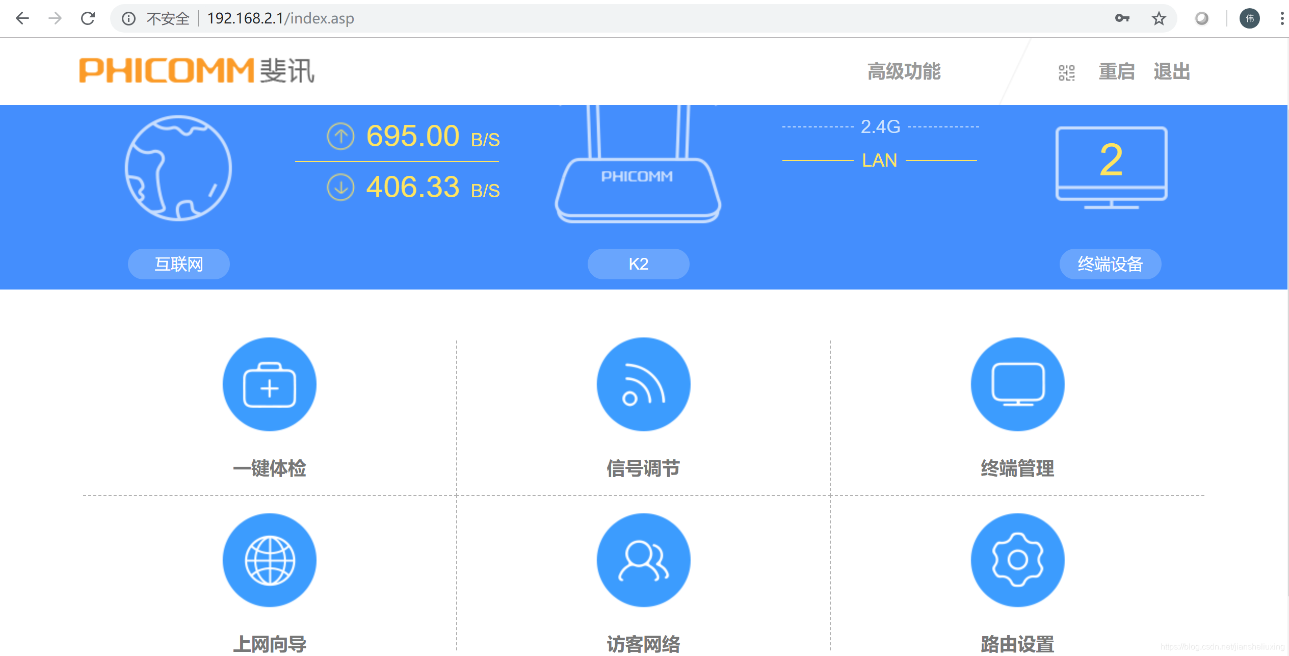This screenshot has height=656, width=1289.
Task: Open the 终端管理 device management icon
Action: (1017, 384)
